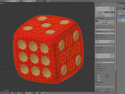
Task: Click the OpenGL render animation icon
Action: tap(46, 93)
